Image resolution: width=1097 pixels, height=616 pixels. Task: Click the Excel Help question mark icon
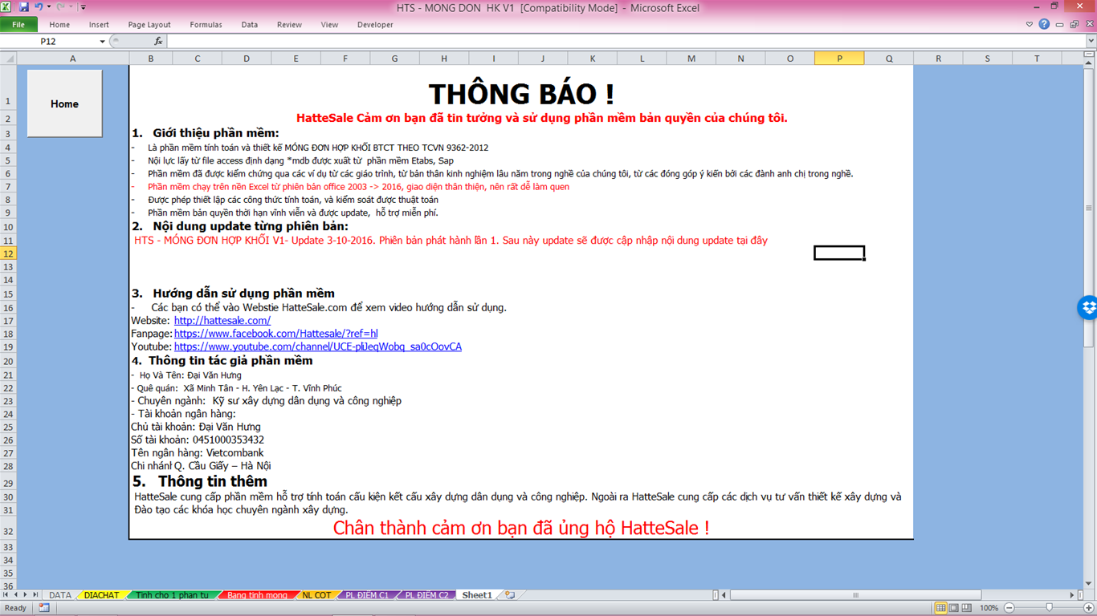(1044, 24)
